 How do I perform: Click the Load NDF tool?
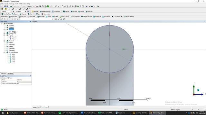pyautogui.click(x=31, y=17)
